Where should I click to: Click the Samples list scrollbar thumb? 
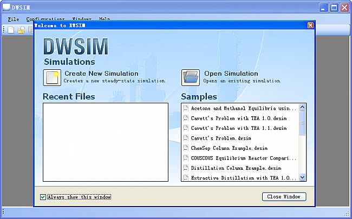tap(302, 123)
